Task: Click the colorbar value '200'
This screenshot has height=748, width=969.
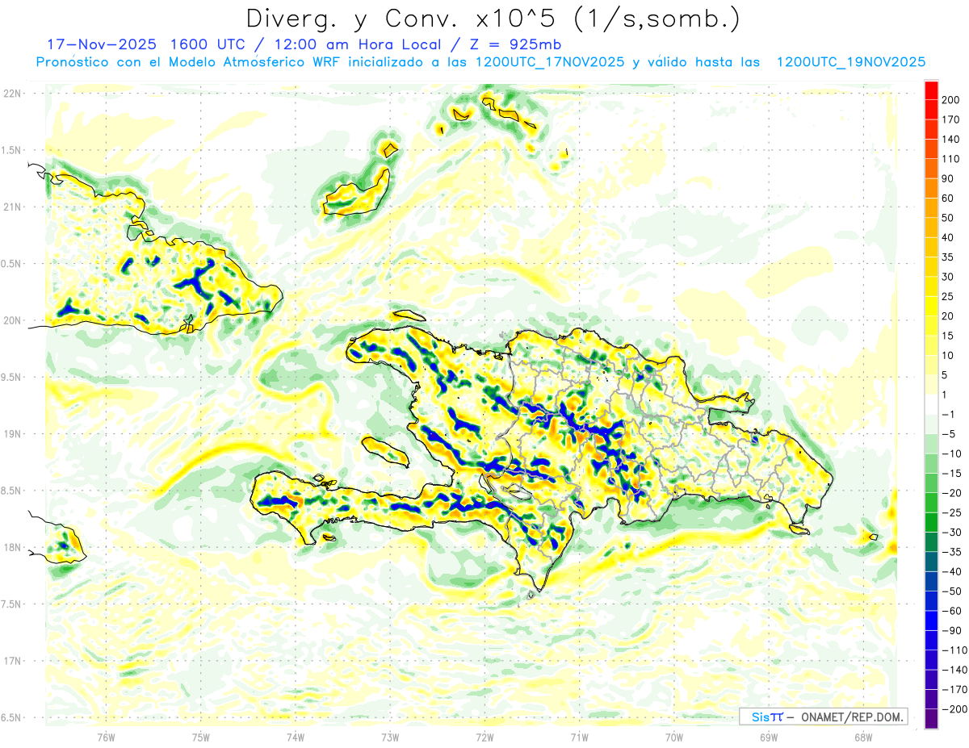Action: click(950, 99)
